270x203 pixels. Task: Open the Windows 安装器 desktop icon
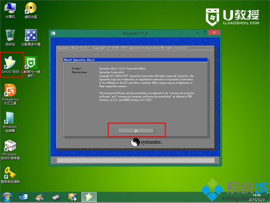10,122
